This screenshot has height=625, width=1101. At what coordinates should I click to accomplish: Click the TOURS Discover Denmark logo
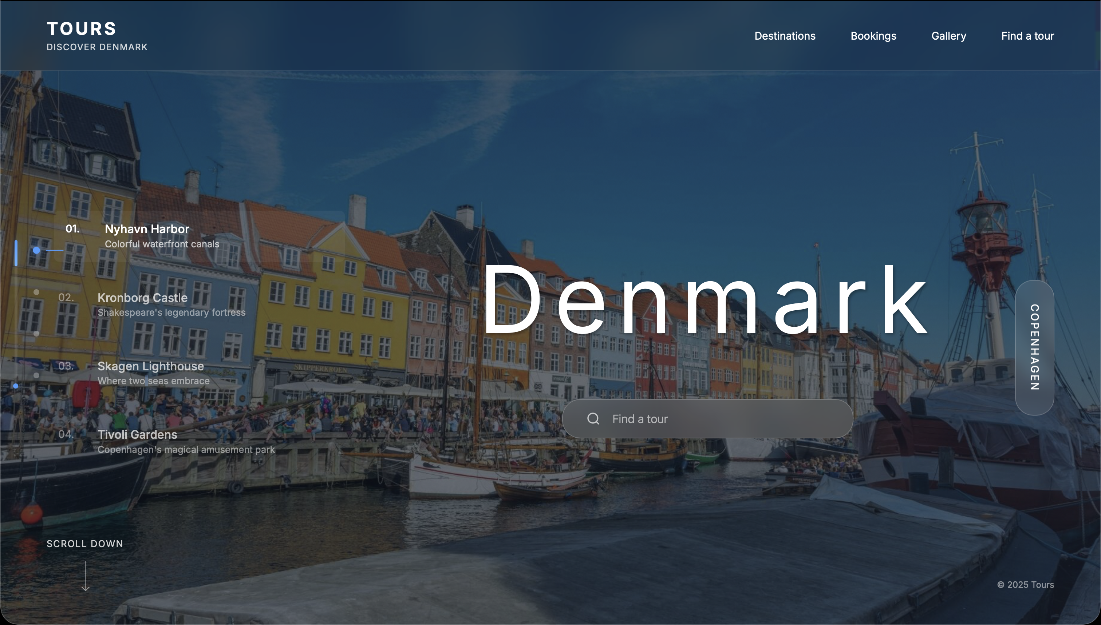coord(96,36)
